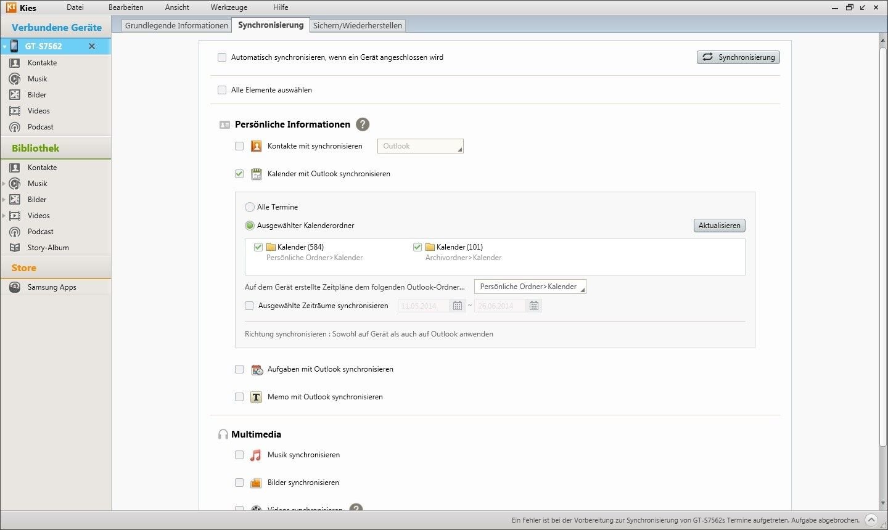Click the Videos icon in Bibliothek
Image resolution: width=888 pixels, height=530 pixels.
pos(15,216)
